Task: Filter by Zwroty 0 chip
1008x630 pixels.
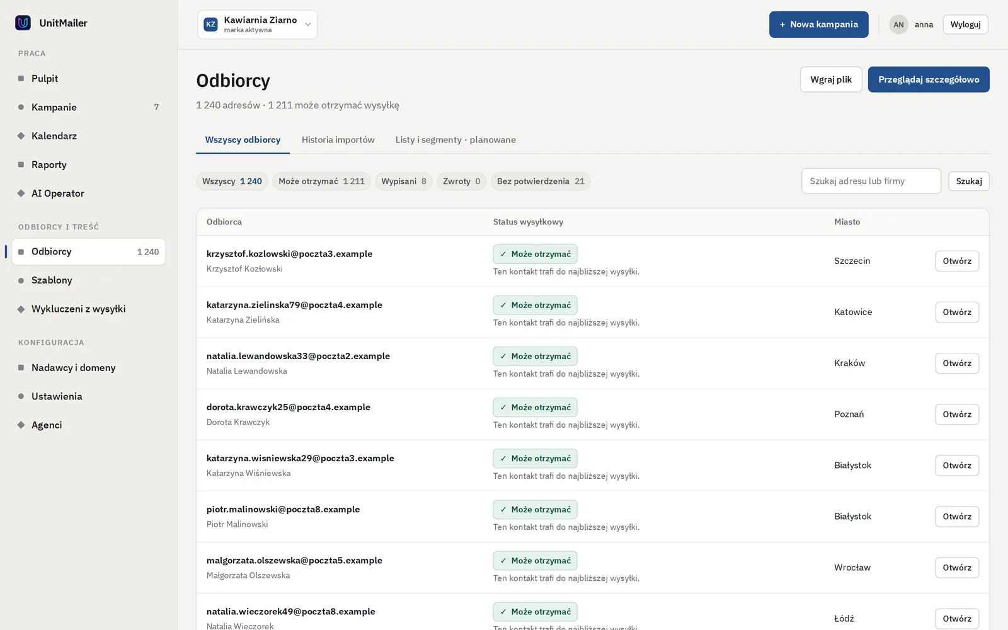Action: (461, 181)
